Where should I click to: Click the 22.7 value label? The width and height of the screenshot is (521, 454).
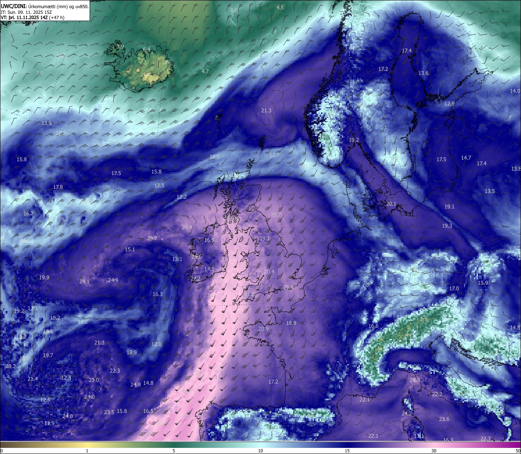486,439
